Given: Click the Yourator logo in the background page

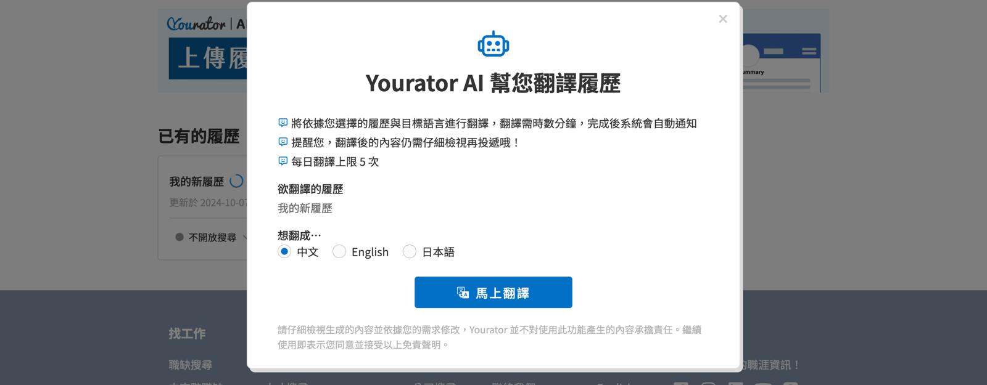Looking at the screenshot, I should coord(196,23).
